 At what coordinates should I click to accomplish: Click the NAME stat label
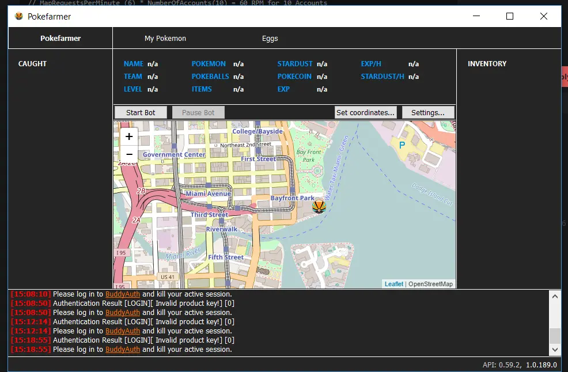click(x=133, y=64)
